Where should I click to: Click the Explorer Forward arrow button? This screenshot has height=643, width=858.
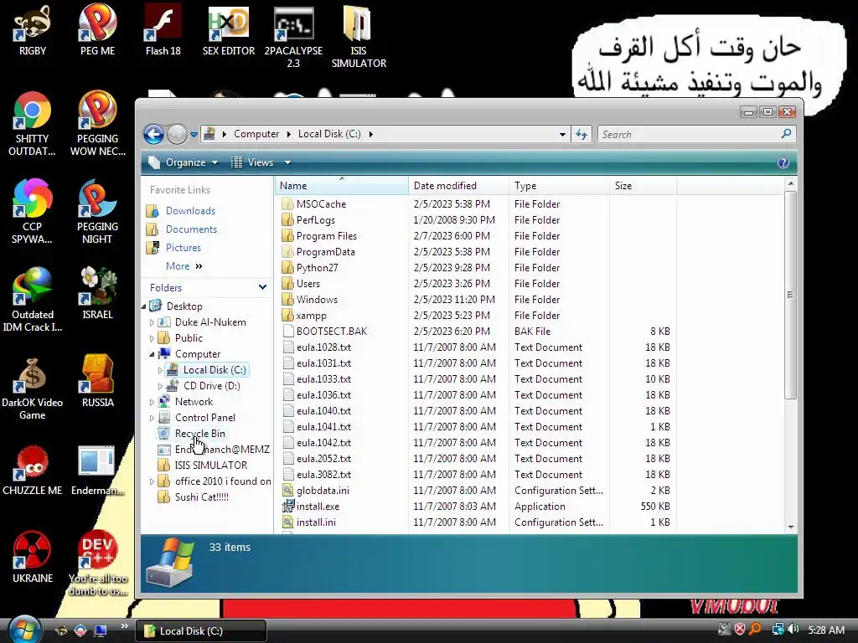point(177,134)
